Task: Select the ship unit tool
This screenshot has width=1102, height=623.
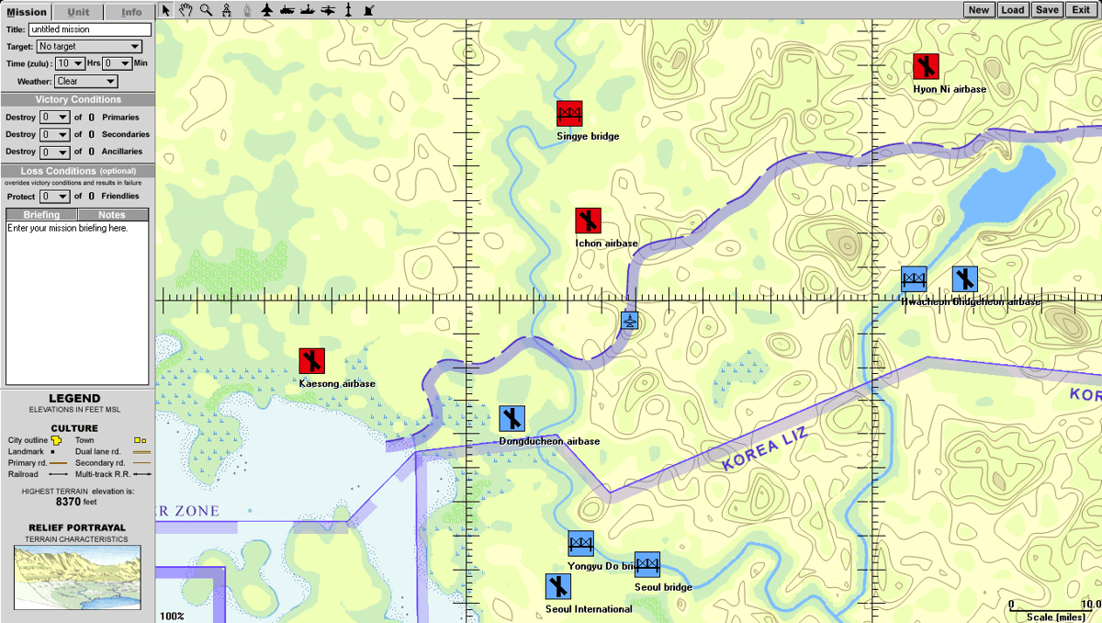Action: [x=308, y=10]
